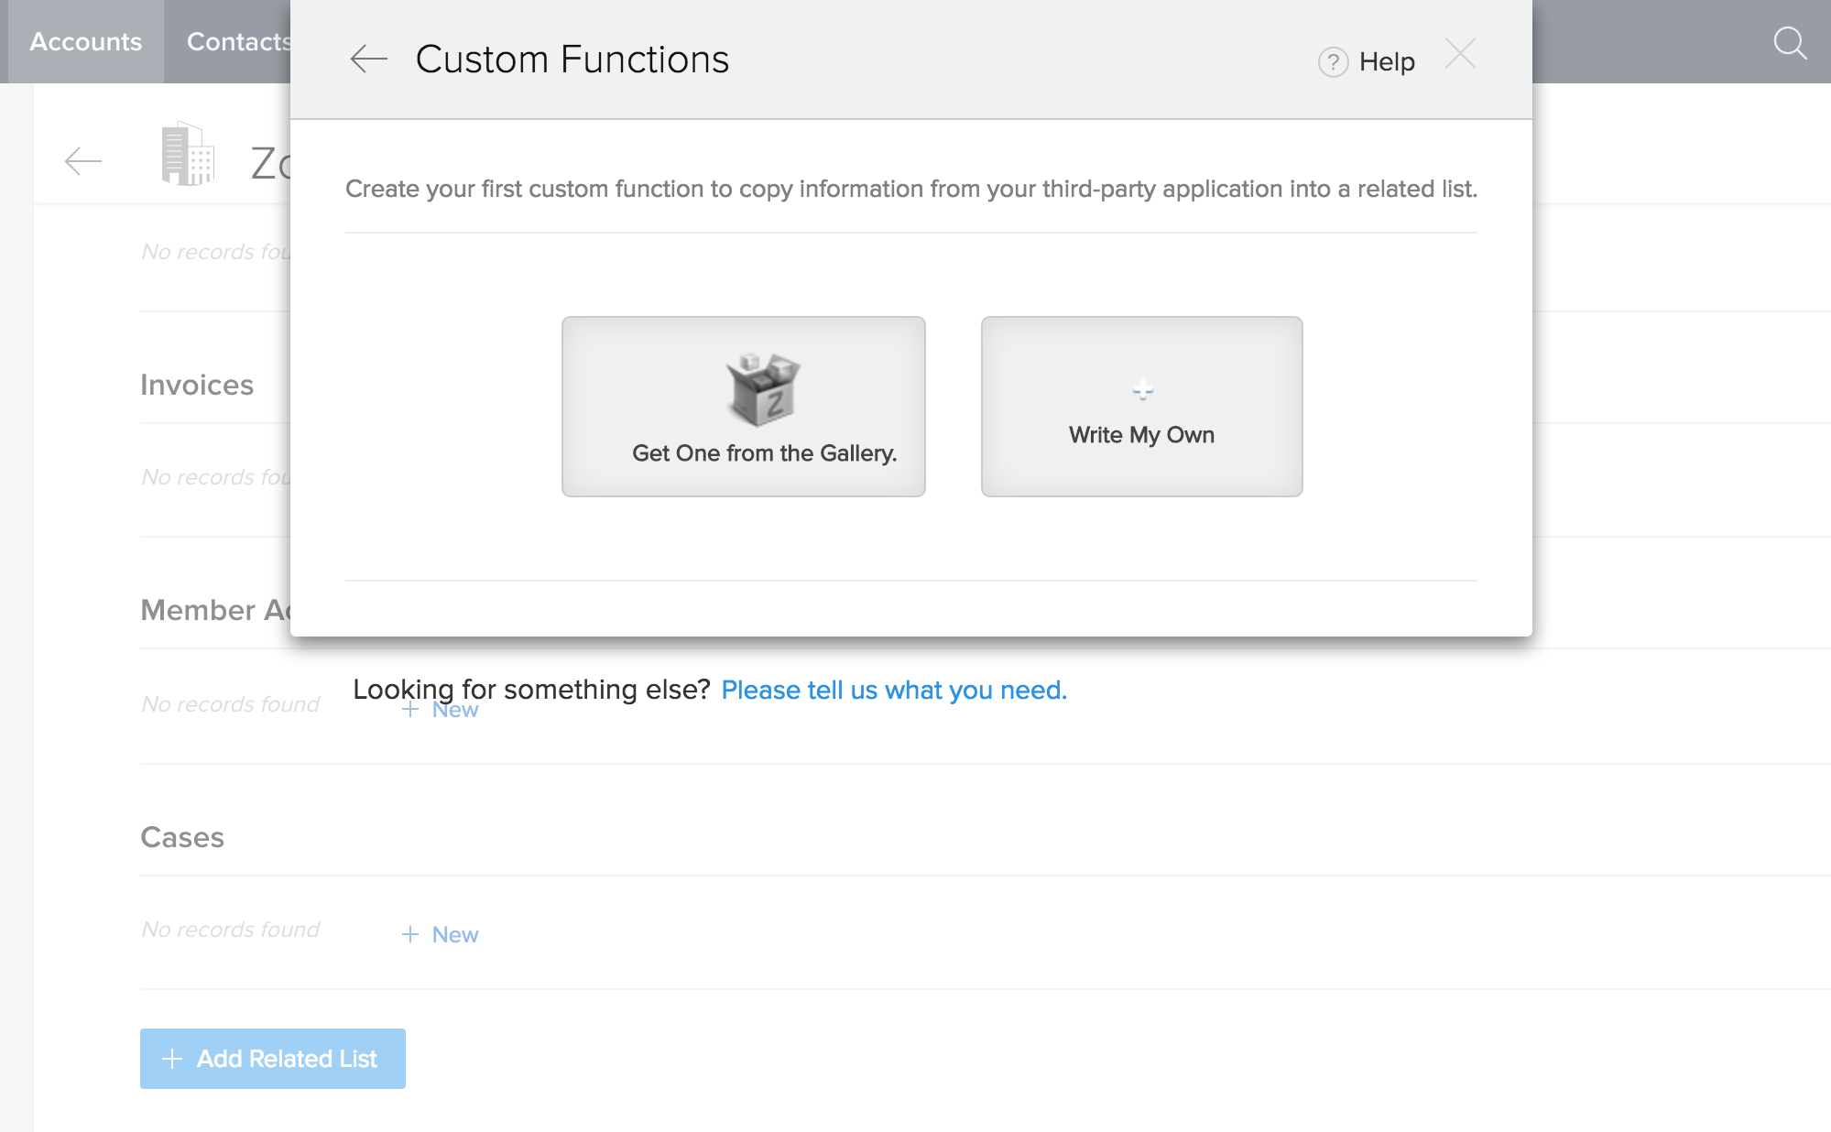Click the Cases section heading
This screenshot has width=1831, height=1132.
pos(182,837)
